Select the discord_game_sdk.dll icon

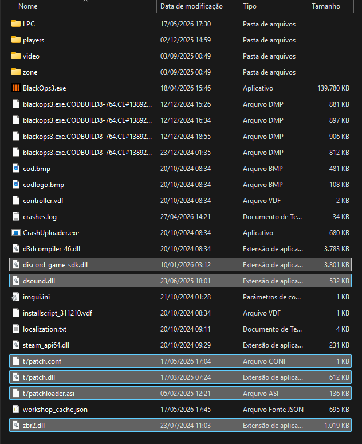pyautogui.click(x=16, y=265)
